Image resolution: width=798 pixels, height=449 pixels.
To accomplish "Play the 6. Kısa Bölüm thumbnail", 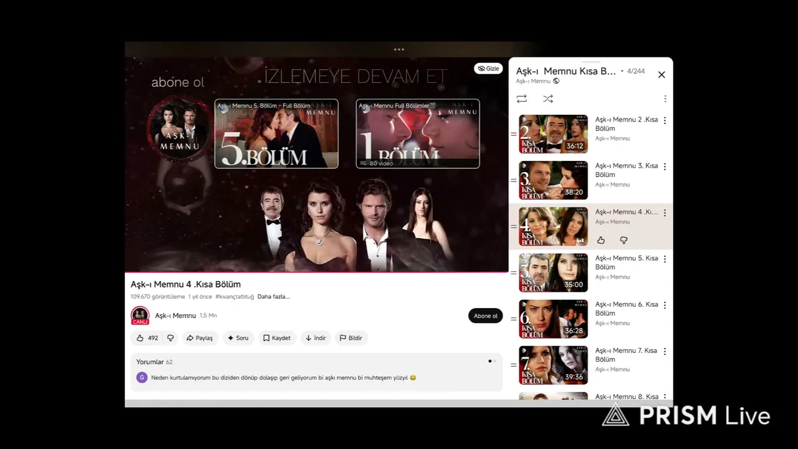I will (x=553, y=319).
